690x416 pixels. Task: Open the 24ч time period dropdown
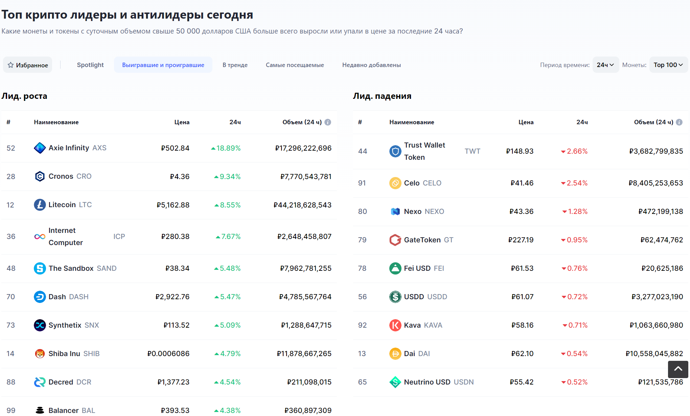pos(605,65)
